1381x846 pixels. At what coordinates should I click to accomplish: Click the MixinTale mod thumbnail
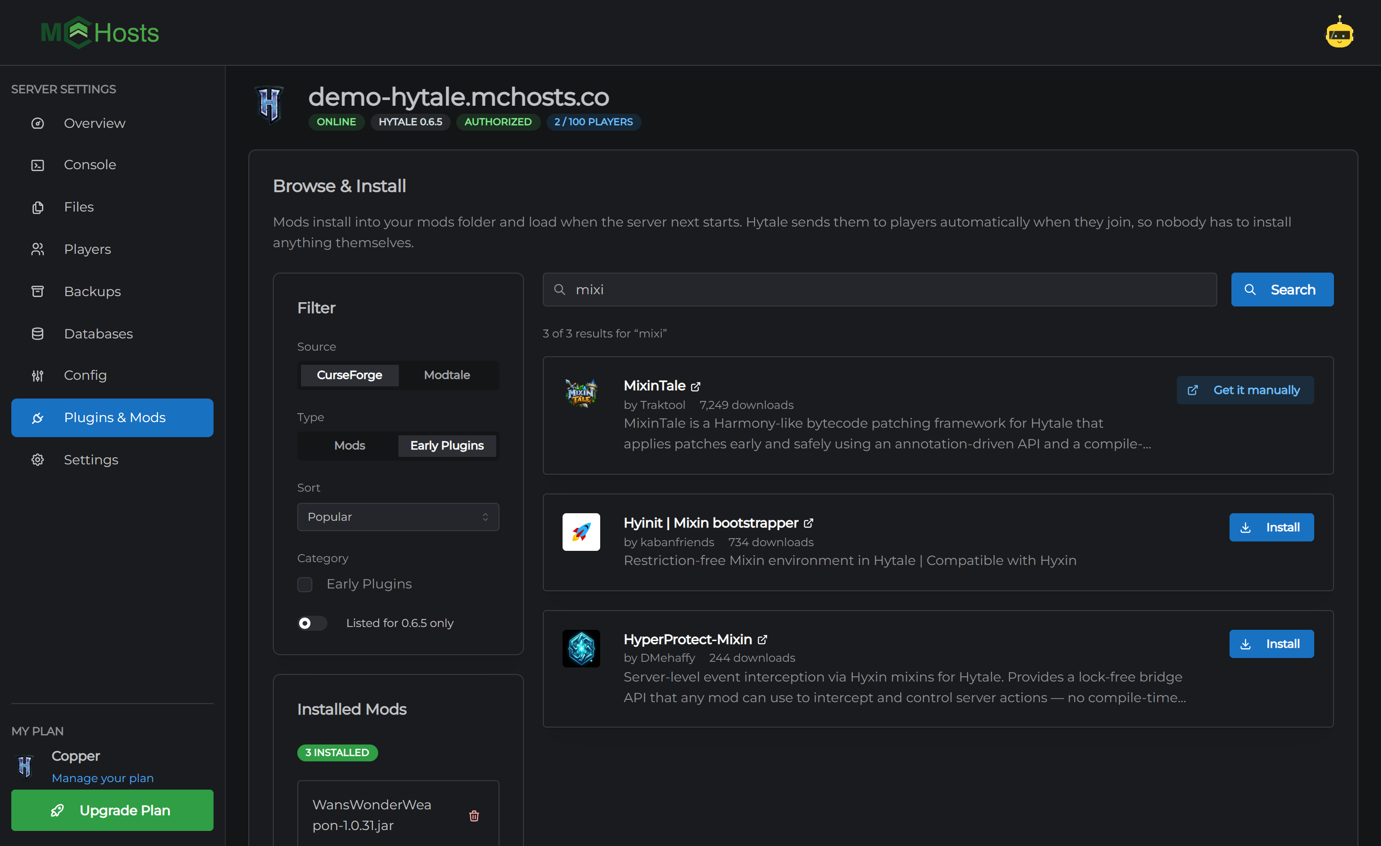click(581, 393)
